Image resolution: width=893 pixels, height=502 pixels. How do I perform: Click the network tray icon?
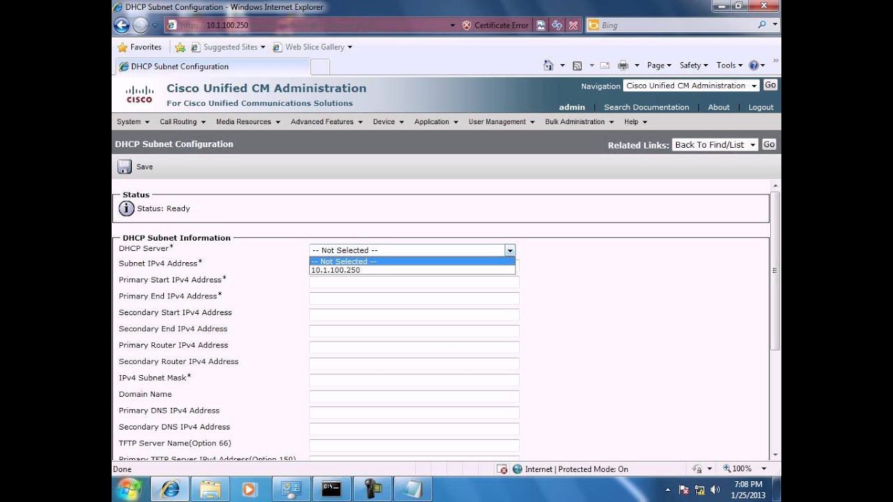[700, 489]
